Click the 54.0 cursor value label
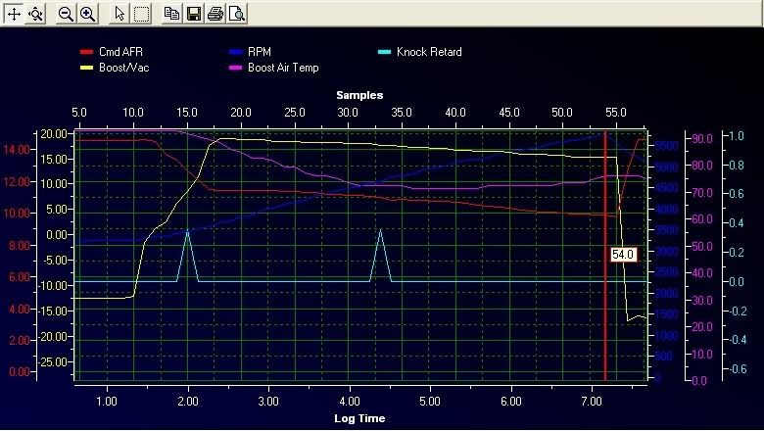The image size is (764, 431). coord(623,254)
